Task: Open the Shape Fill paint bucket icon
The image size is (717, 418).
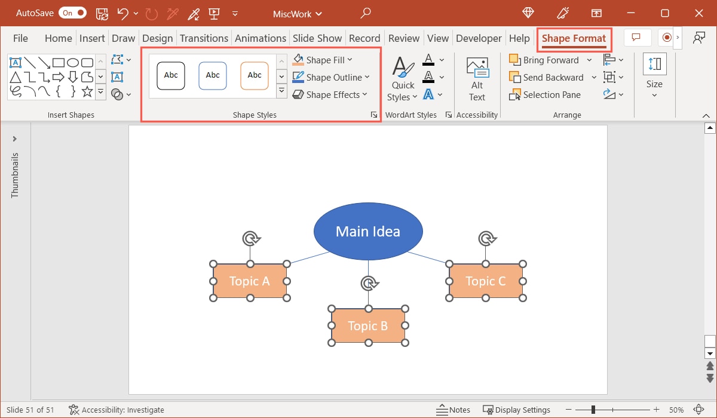Action: pyautogui.click(x=299, y=59)
